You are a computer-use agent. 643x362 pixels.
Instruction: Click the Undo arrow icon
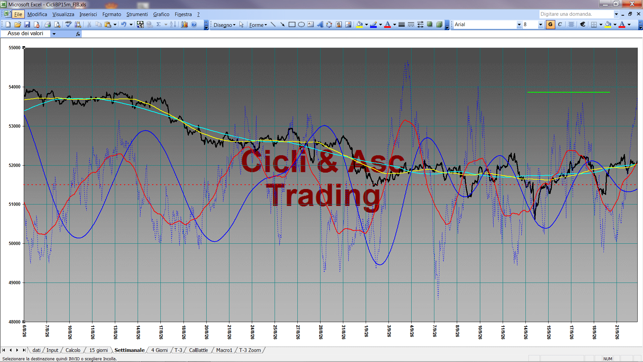(124, 24)
